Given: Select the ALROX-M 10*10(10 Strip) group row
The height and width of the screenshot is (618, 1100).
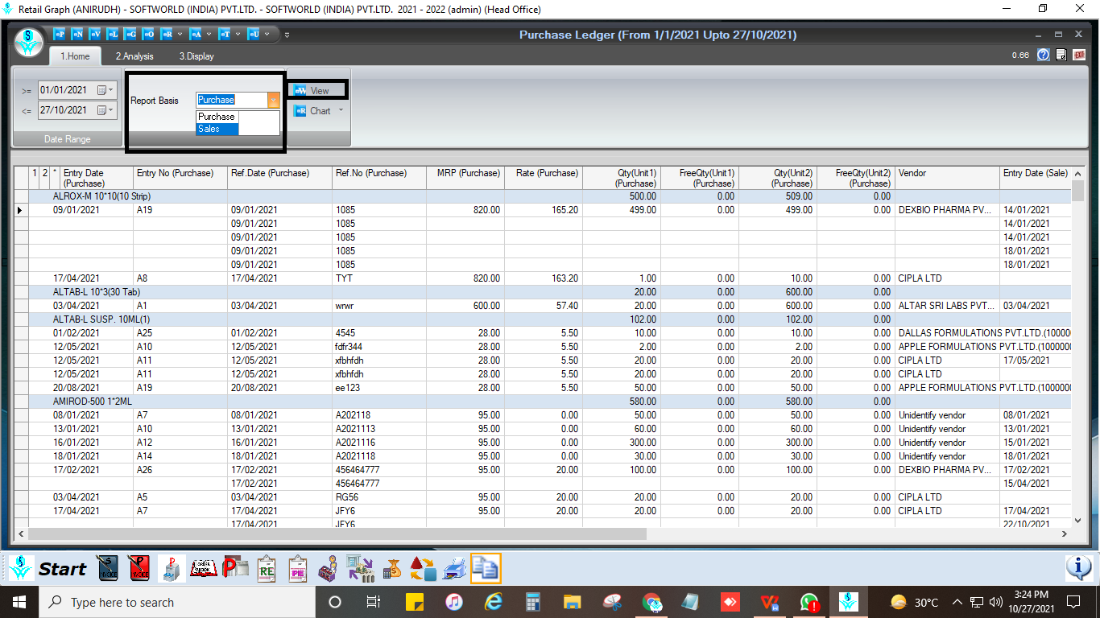Looking at the screenshot, I should coord(543,196).
